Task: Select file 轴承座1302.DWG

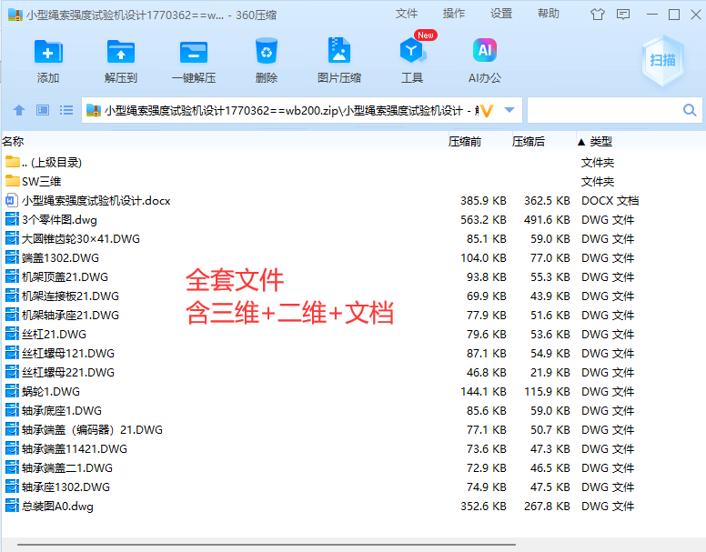Action: [66, 487]
